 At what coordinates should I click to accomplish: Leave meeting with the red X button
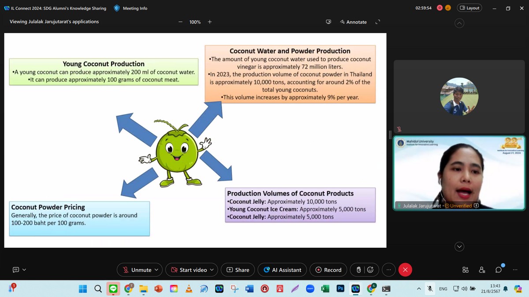click(405, 270)
